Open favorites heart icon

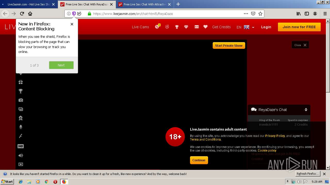[205, 27]
